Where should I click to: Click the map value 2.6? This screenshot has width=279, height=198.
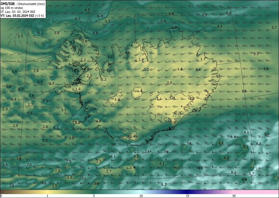(98, 121)
